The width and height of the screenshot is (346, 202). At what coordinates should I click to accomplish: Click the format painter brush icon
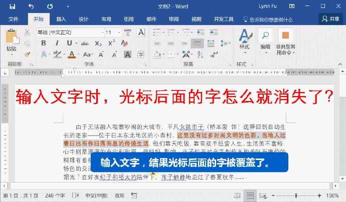click(27, 54)
